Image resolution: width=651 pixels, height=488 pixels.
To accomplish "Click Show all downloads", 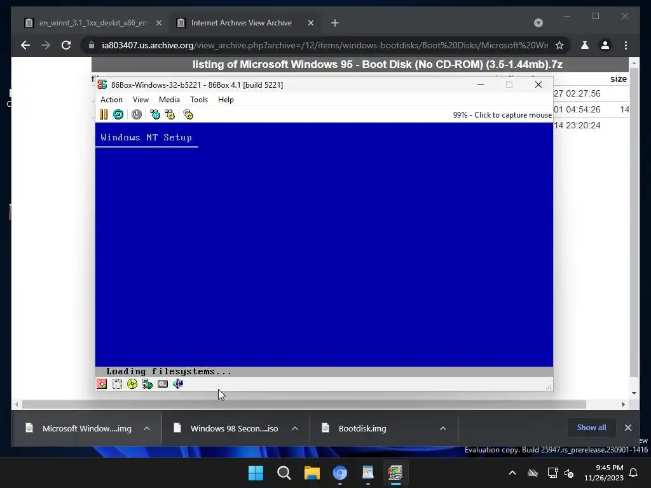I will click(x=591, y=428).
